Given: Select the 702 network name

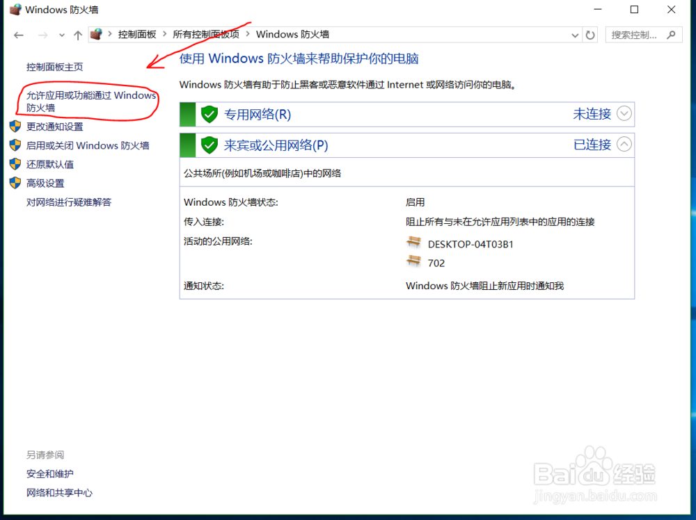Looking at the screenshot, I should click(436, 263).
